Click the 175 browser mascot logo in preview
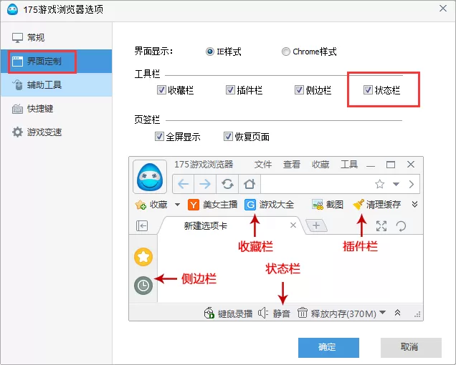456x365 pixels. [x=150, y=177]
